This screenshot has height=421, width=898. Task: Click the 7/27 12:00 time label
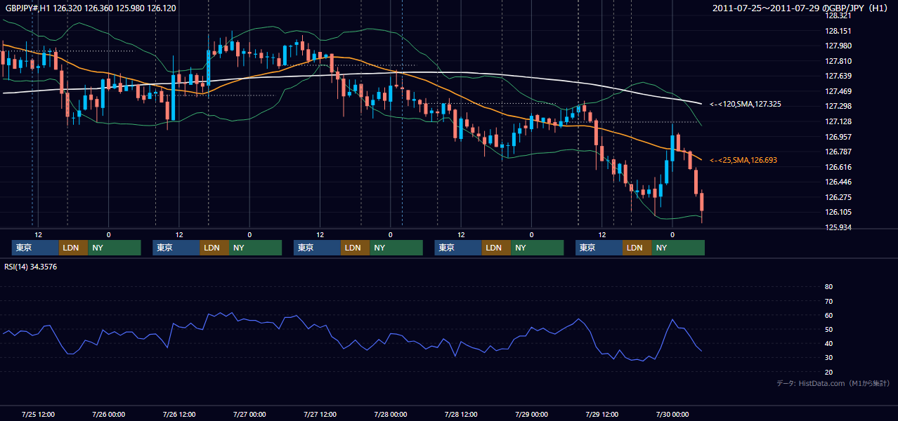pyautogui.click(x=320, y=414)
